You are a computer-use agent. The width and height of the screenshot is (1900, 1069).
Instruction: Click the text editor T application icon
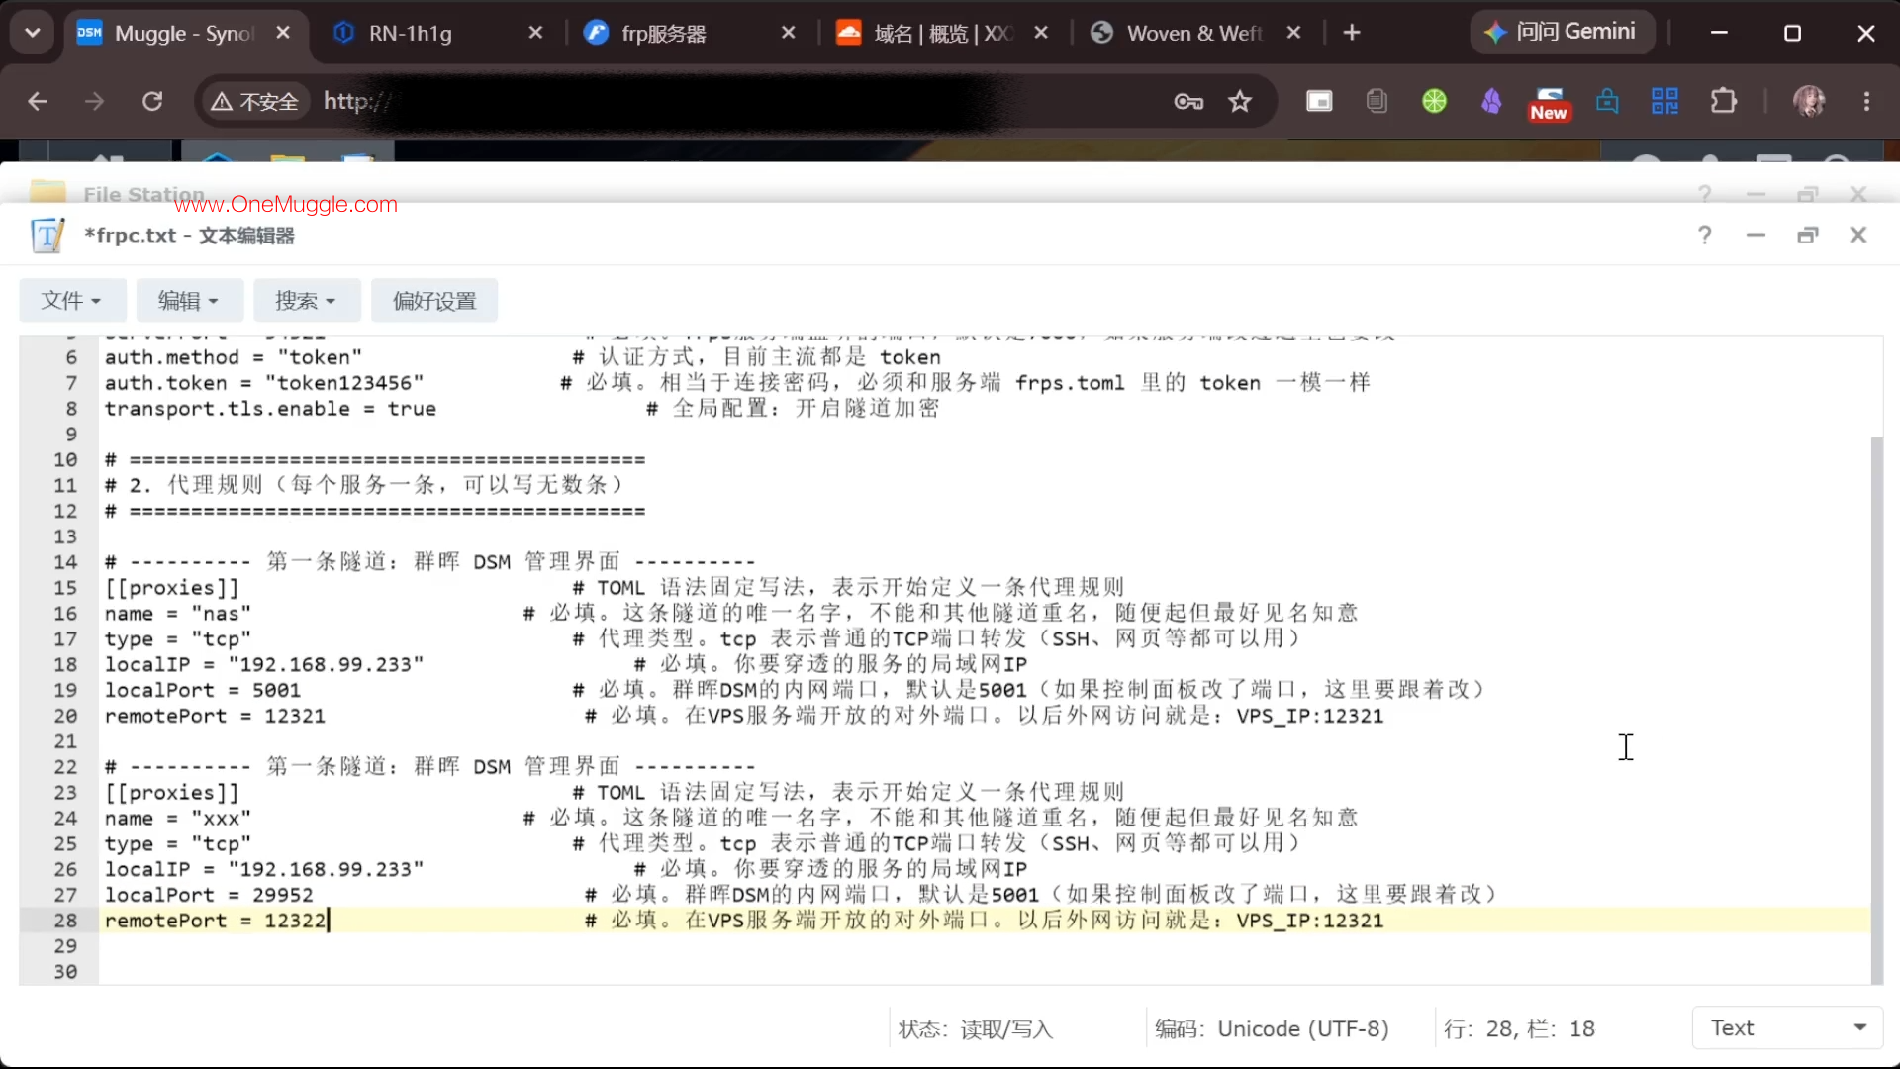point(47,236)
